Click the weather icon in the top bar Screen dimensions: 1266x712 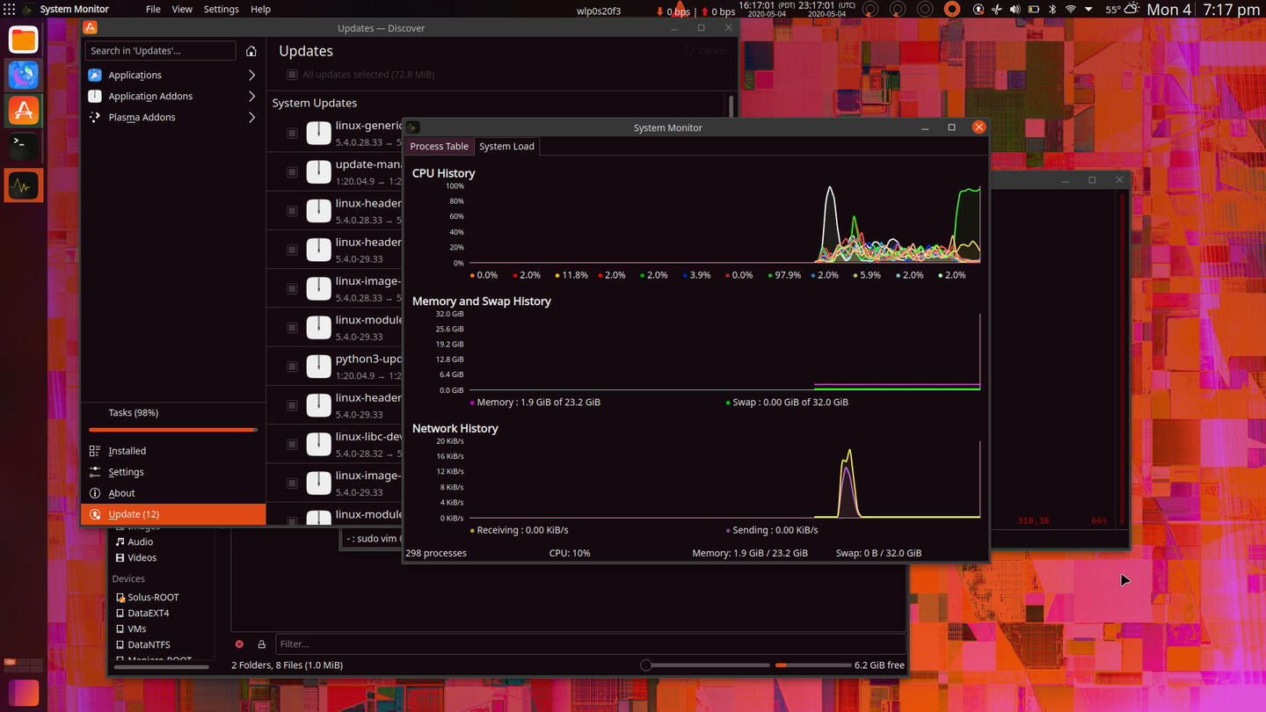pos(1131,10)
